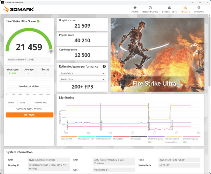Toggle CPU Utility (%) legend series
The height and width of the screenshot is (174, 211).
(x=139, y=138)
